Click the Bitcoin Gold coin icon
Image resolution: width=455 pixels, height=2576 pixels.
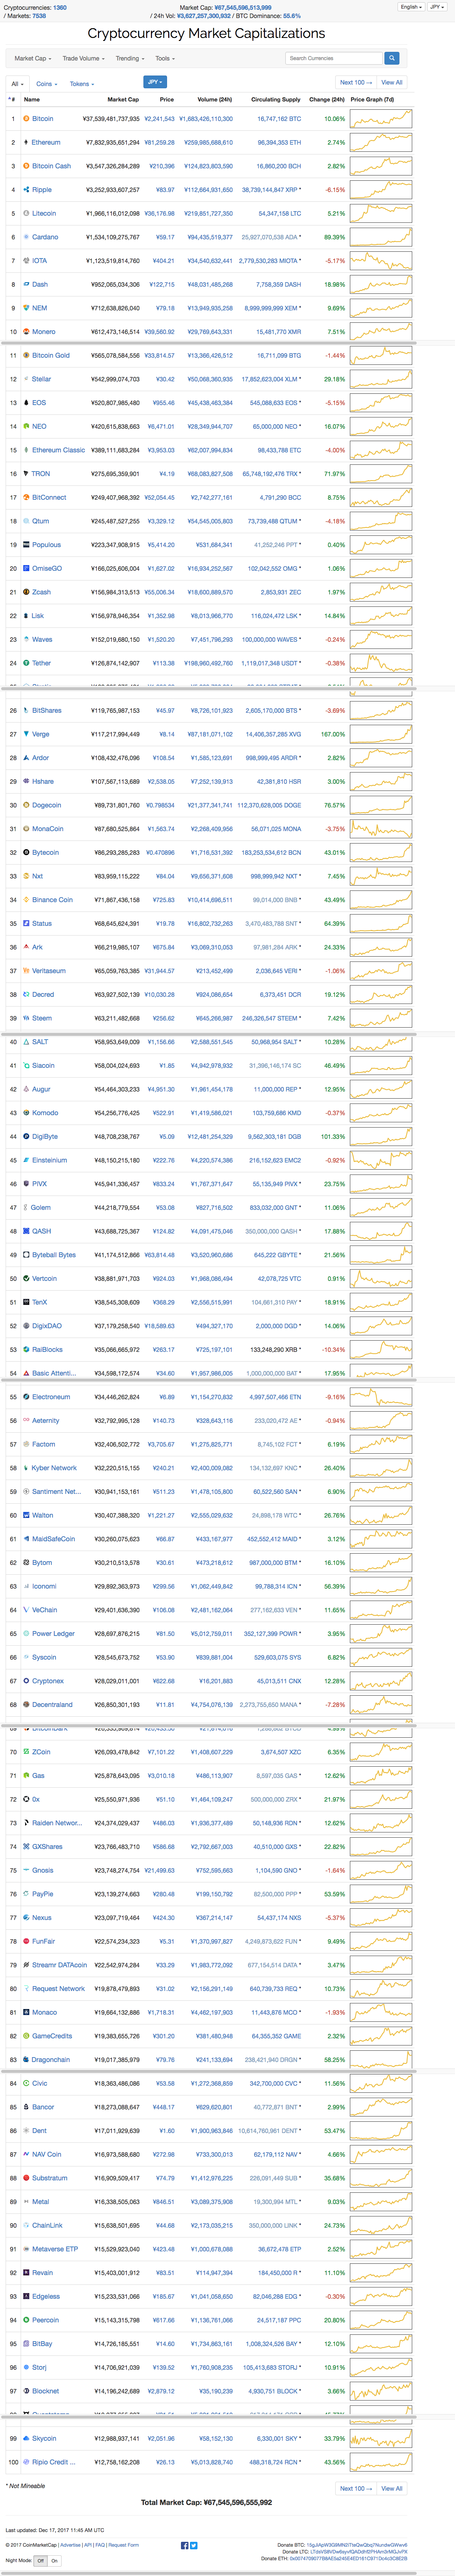pyautogui.click(x=26, y=355)
